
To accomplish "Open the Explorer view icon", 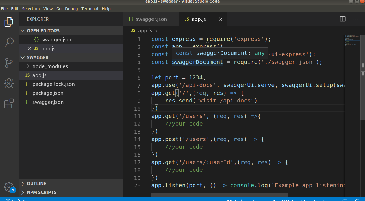I will tap(9, 22).
